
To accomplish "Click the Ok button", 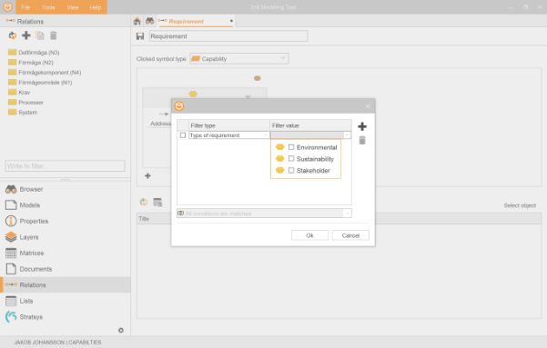I will 309,235.
